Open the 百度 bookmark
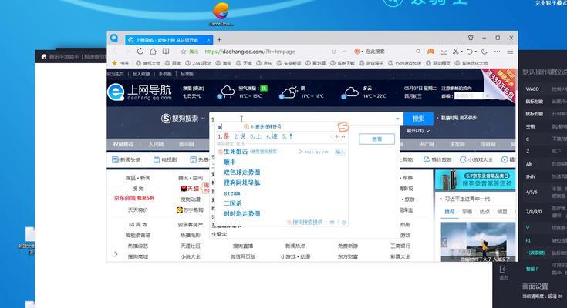Viewport: 567px width, 308px height. [x=173, y=63]
